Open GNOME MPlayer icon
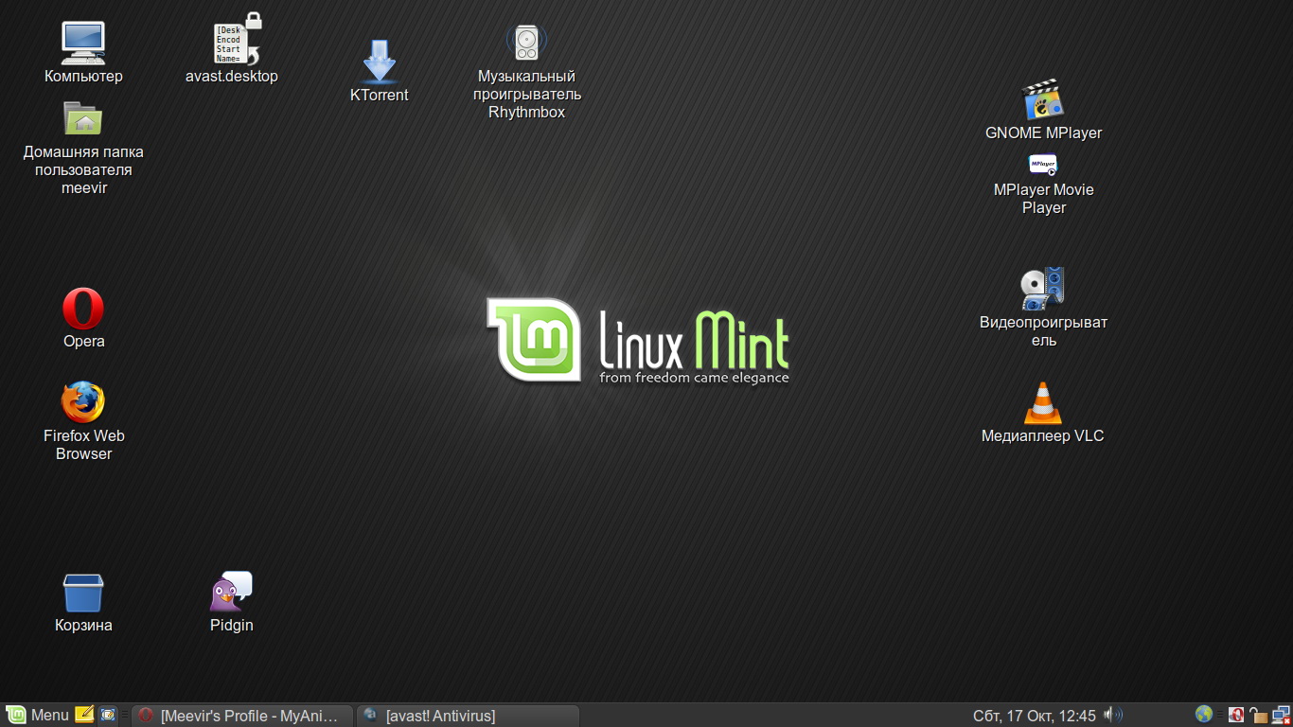Screen dimensions: 1293x727 (1043, 99)
